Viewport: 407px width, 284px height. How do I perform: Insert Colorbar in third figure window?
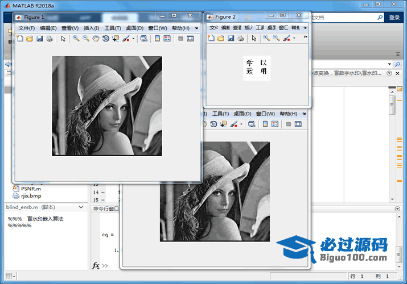point(265,124)
